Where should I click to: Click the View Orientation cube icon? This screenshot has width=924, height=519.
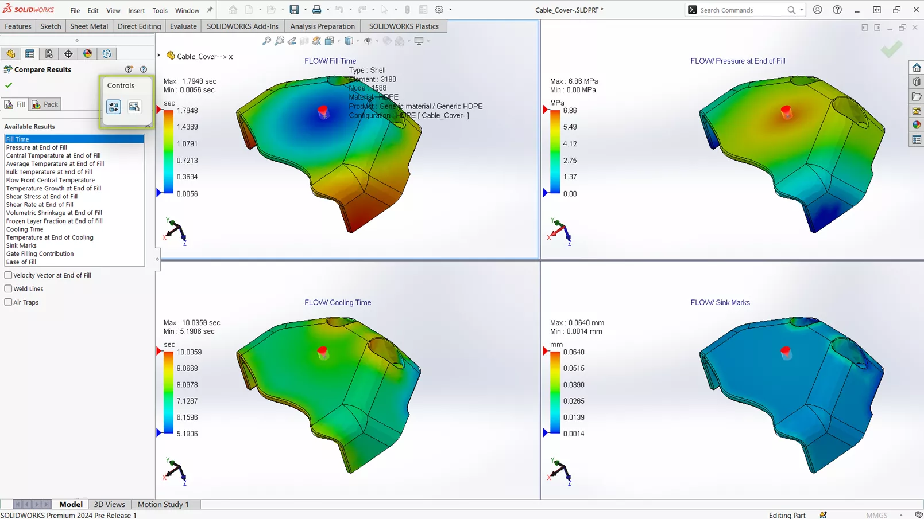(x=329, y=41)
